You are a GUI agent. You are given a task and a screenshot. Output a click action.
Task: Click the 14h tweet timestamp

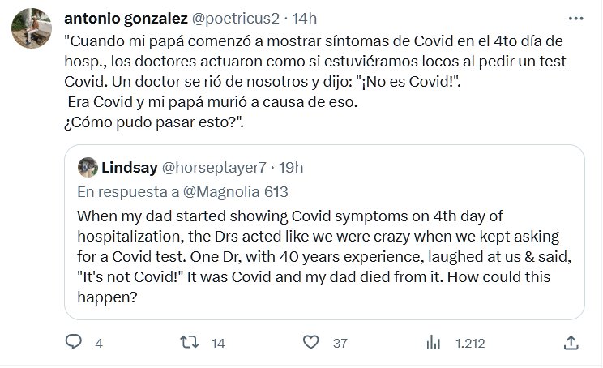[306, 17]
